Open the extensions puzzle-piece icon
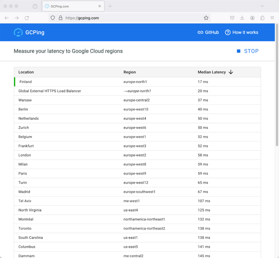 (x=262, y=18)
